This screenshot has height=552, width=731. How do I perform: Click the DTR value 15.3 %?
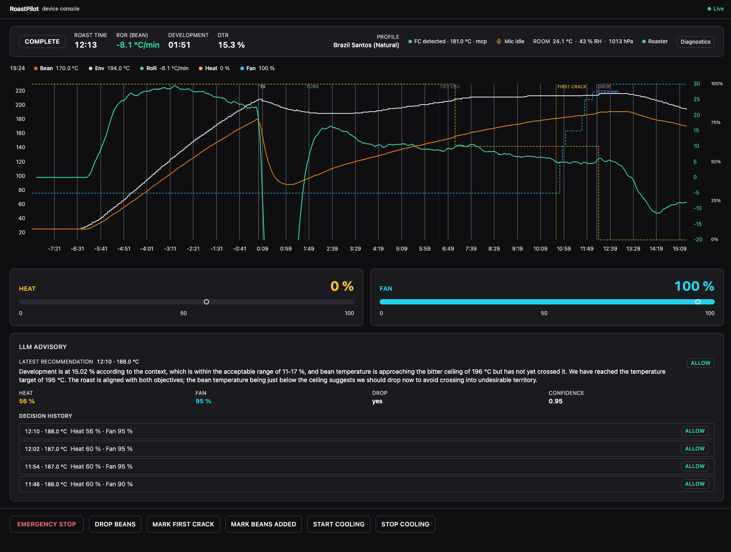pyautogui.click(x=231, y=45)
